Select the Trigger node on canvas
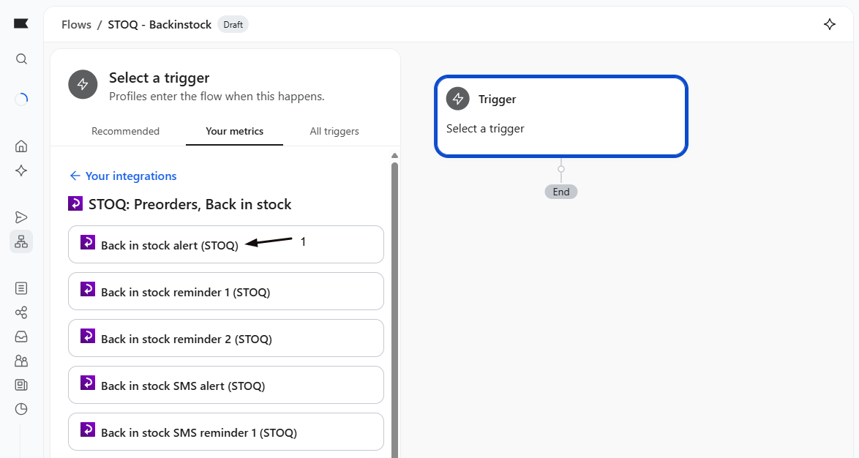The image size is (859, 458). [561, 116]
